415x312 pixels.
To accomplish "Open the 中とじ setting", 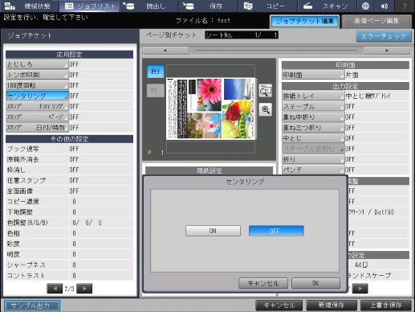I will pyautogui.click(x=313, y=138).
